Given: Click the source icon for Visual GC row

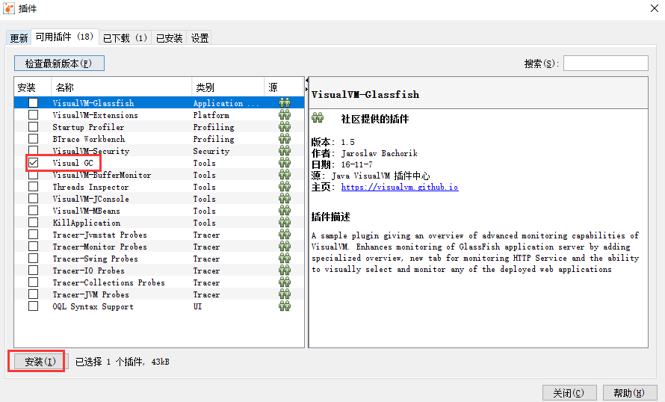Looking at the screenshot, I should pos(285,163).
